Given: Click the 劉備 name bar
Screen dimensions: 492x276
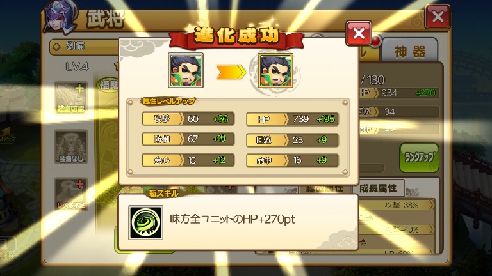Looking at the screenshot, I should coord(85,47).
